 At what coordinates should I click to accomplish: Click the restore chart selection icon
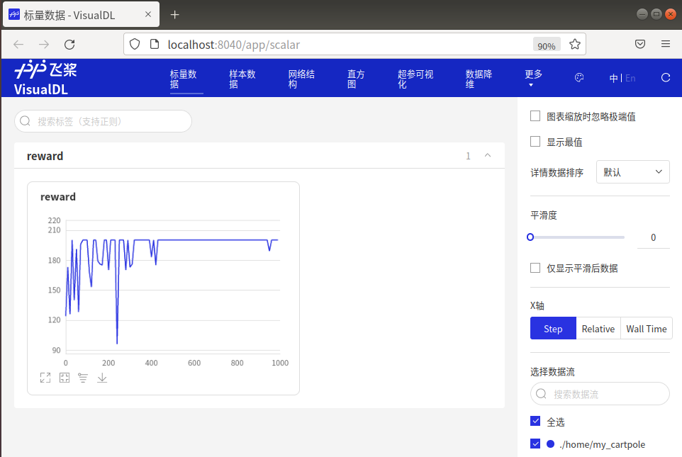coord(65,378)
